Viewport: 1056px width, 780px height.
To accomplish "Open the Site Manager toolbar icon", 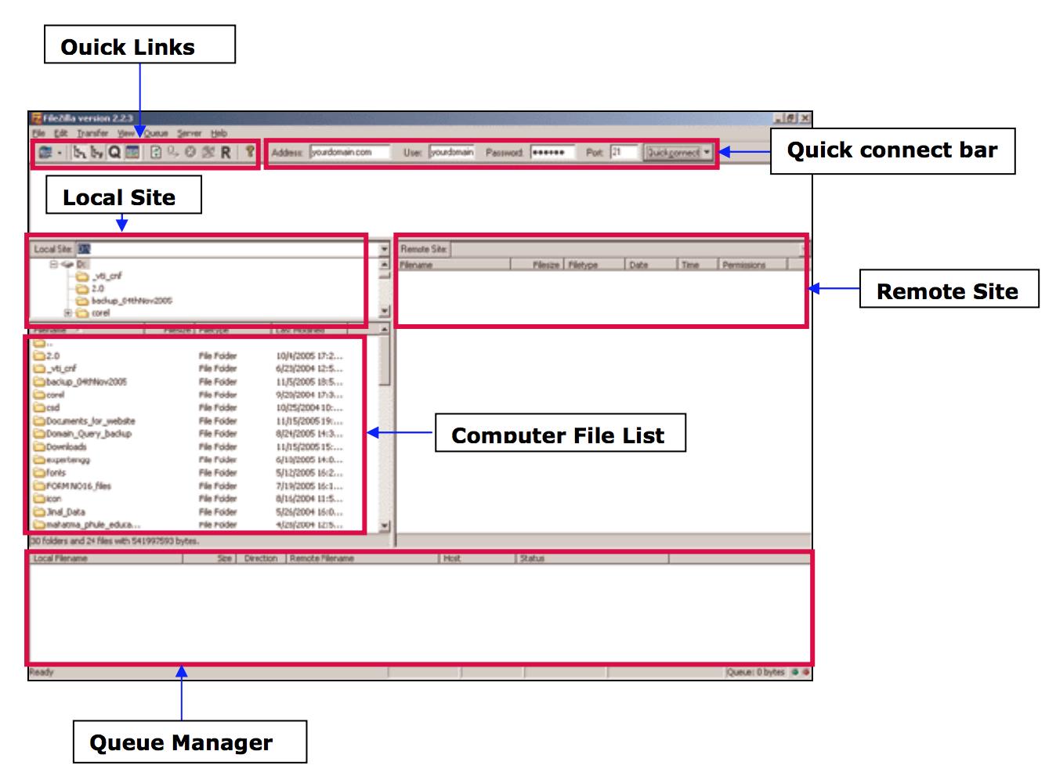I will click(x=45, y=152).
